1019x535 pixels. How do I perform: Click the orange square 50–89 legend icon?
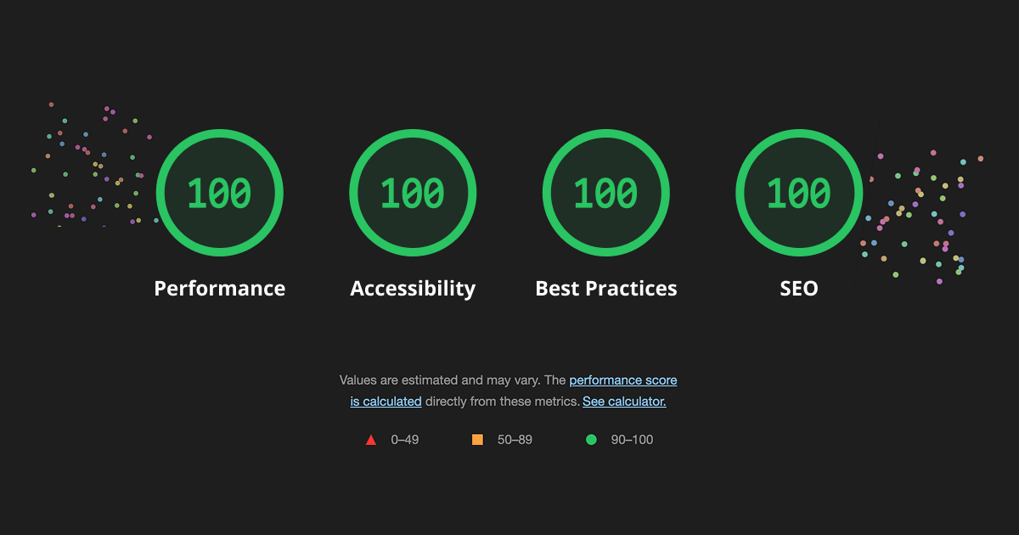[477, 440]
